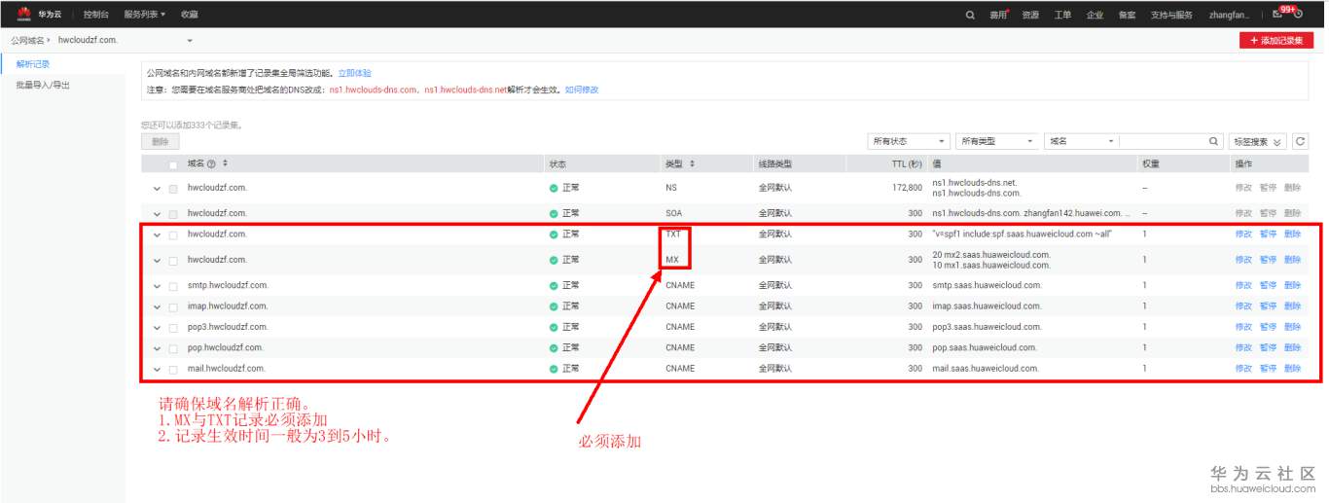Open the top bar search magnifier icon
This screenshot has height=503, width=1329.
(x=970, y=15)
